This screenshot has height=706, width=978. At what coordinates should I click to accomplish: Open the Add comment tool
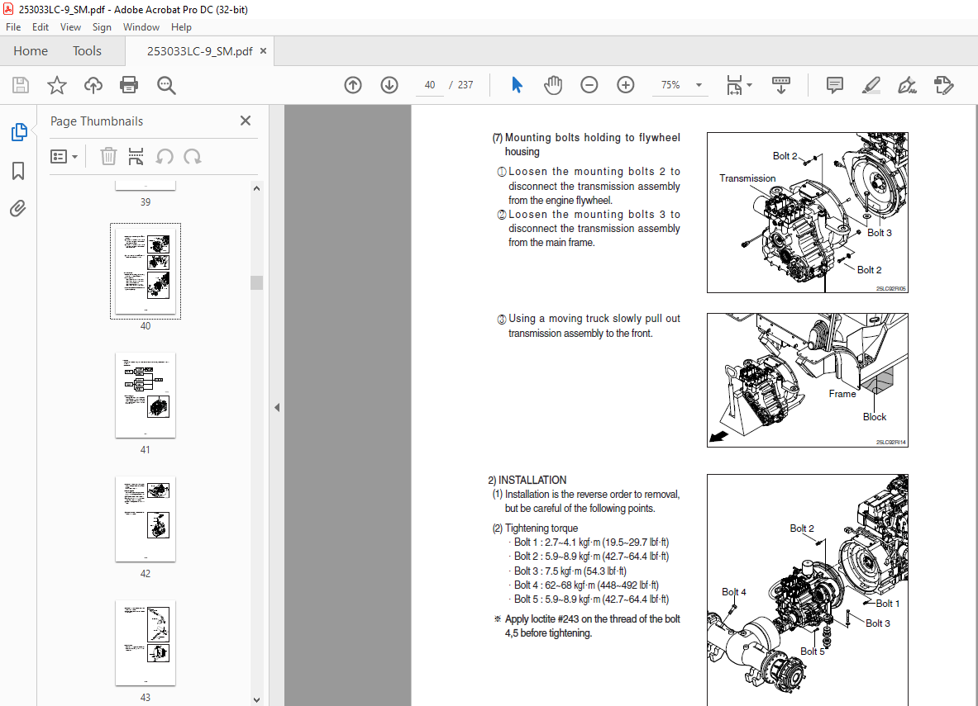click(x=835, y=85)
